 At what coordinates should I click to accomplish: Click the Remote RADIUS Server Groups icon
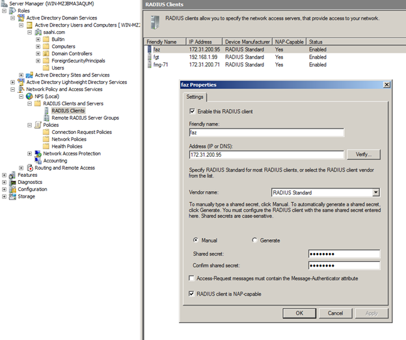point(46,118)
